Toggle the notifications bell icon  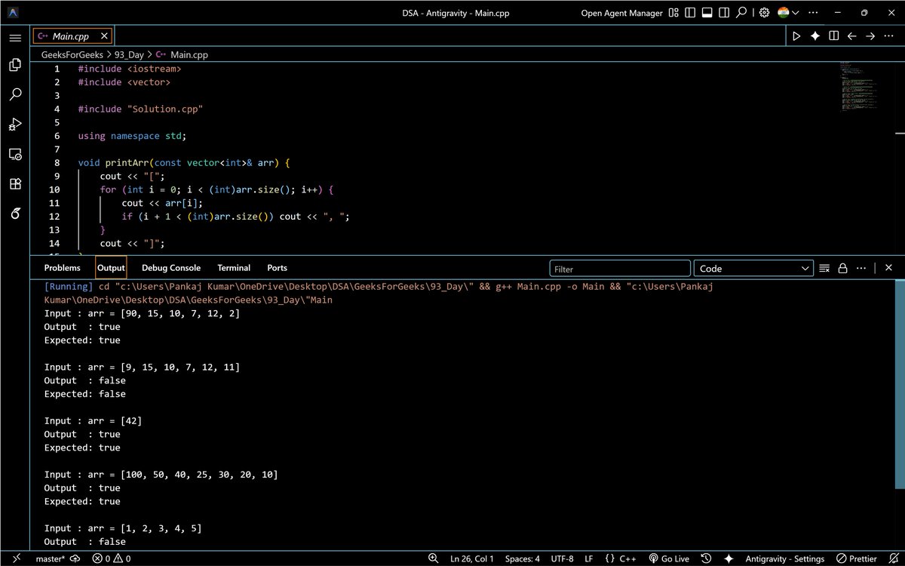(892, 558)
